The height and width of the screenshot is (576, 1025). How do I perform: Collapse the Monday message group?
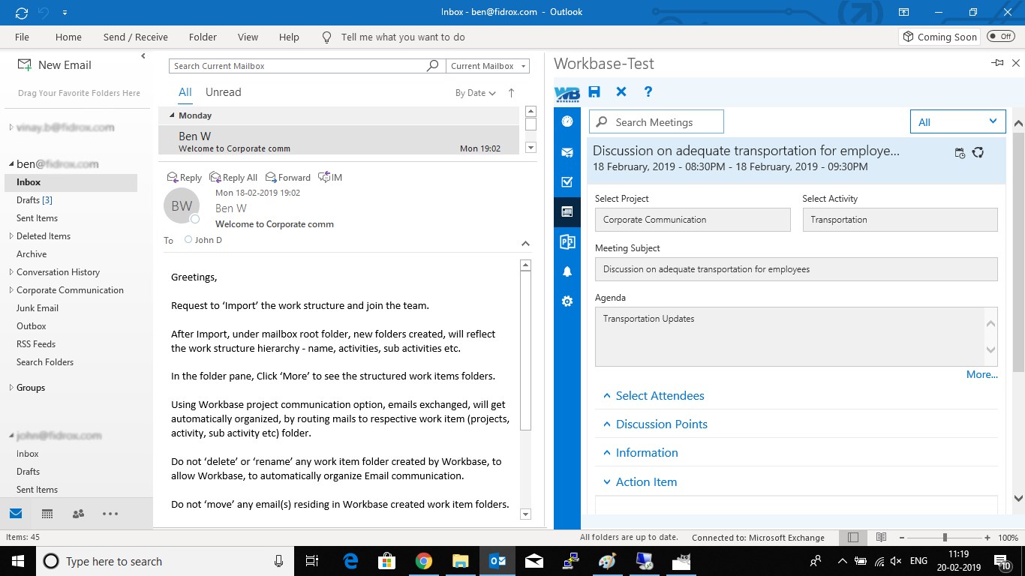tap(172, 115)
